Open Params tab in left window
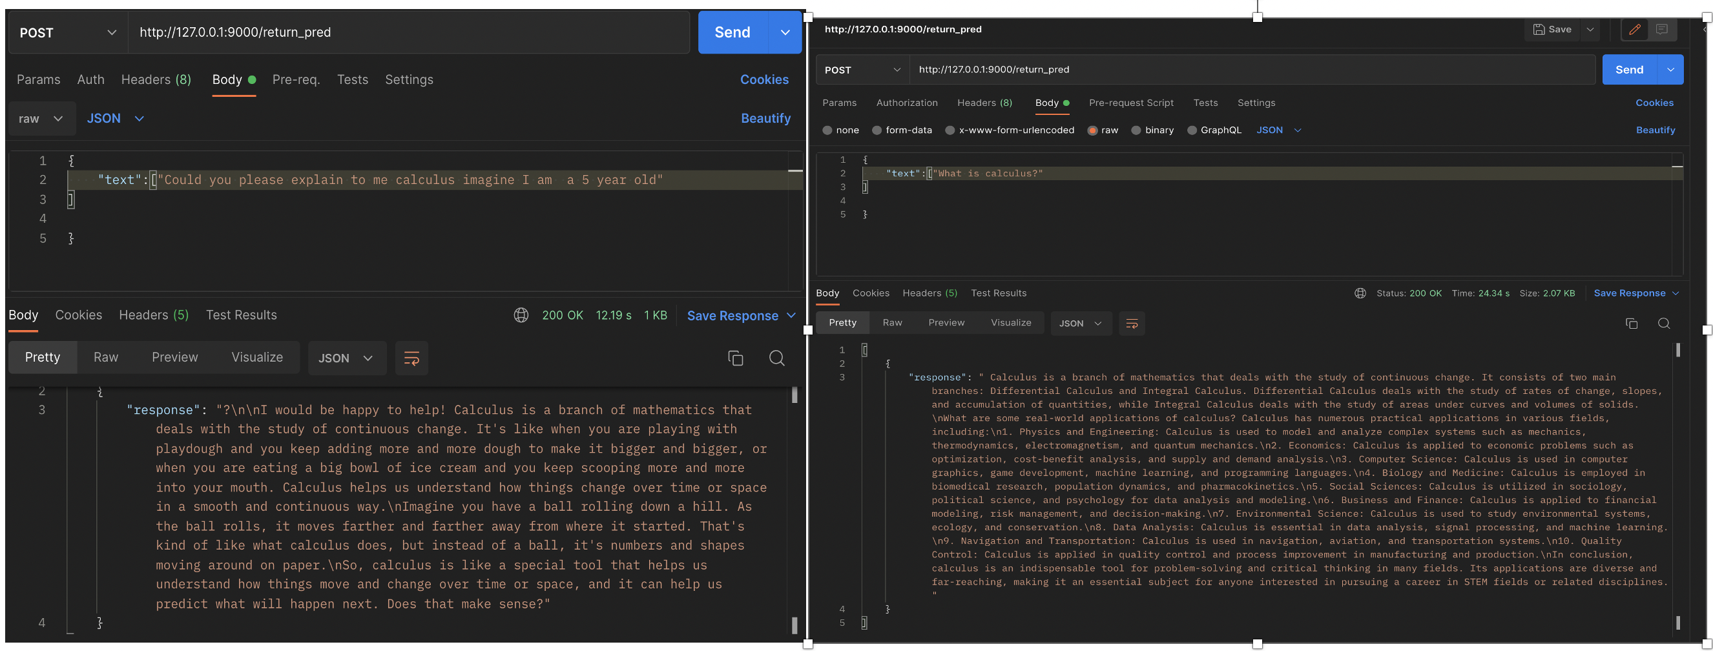The height and width of the screenshot is (651, 1713). (39, 79)
